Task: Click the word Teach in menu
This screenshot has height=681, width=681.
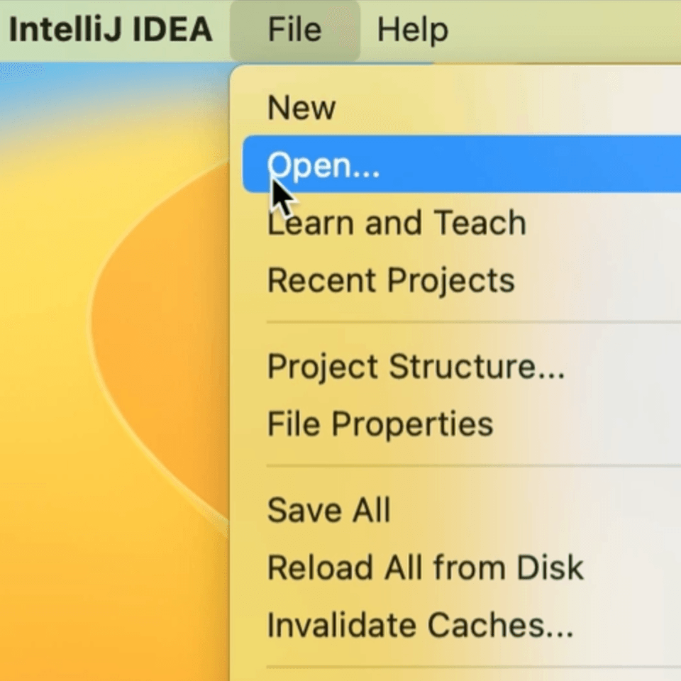Action: point(480,223)
